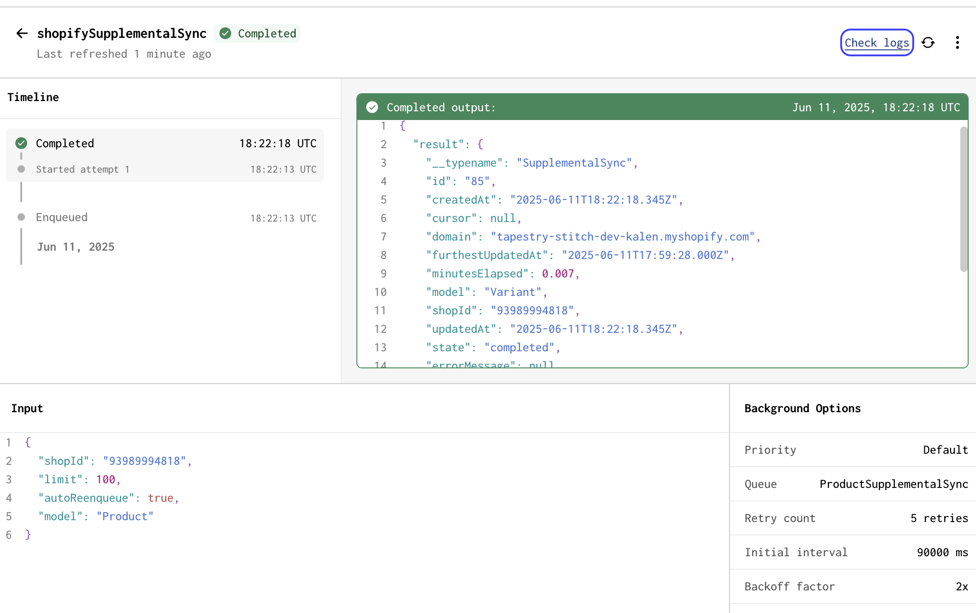
Task: Click the green check icon in Completed badge
Action: 225,33
